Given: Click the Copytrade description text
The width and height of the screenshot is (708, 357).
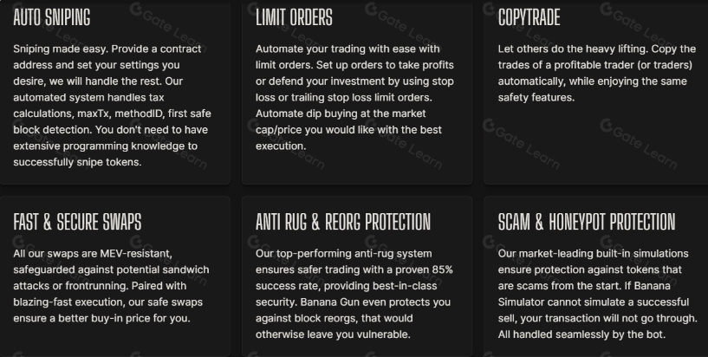Looking at the screenshot, I should (597, 73).
